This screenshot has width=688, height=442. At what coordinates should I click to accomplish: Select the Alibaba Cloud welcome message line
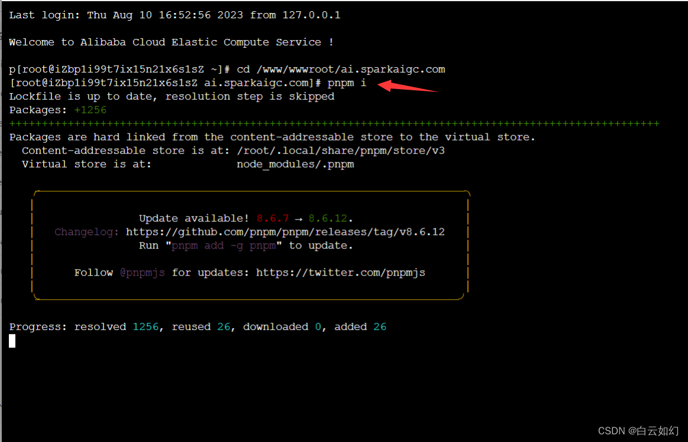171,42
